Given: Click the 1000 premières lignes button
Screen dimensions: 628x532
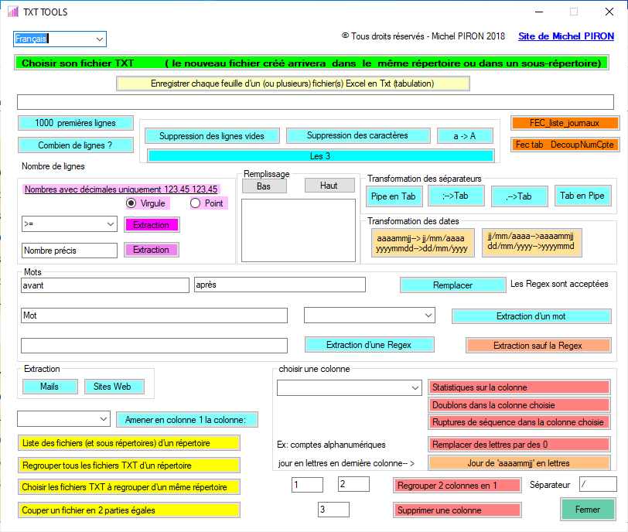Looking at the screenshot, I should point(75,123).
